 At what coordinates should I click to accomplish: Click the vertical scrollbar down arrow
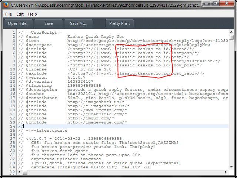point(231,167)
